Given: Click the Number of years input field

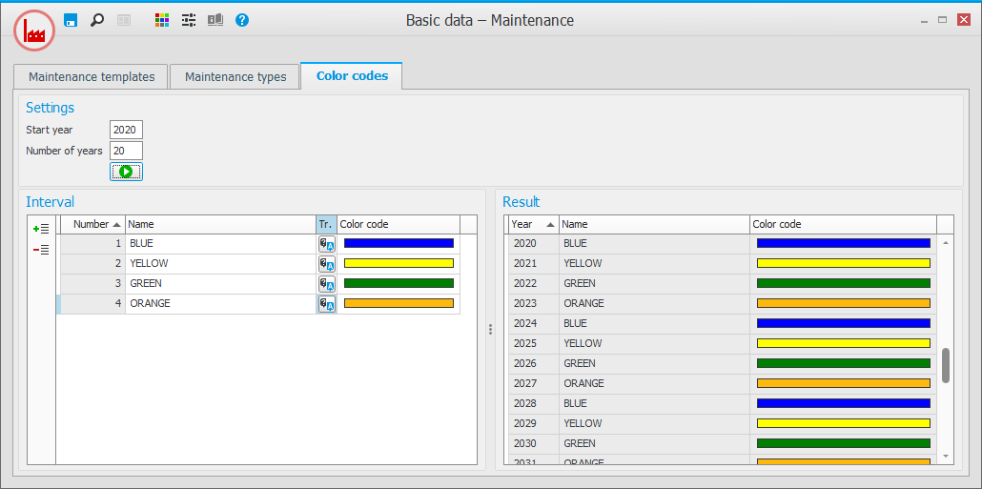Looking at the screenshot, I should 126,151.
